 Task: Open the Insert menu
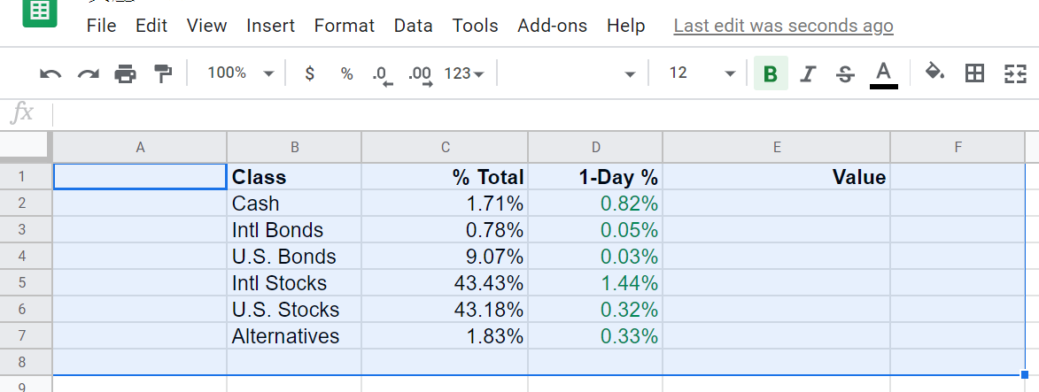tap(271, 26)
